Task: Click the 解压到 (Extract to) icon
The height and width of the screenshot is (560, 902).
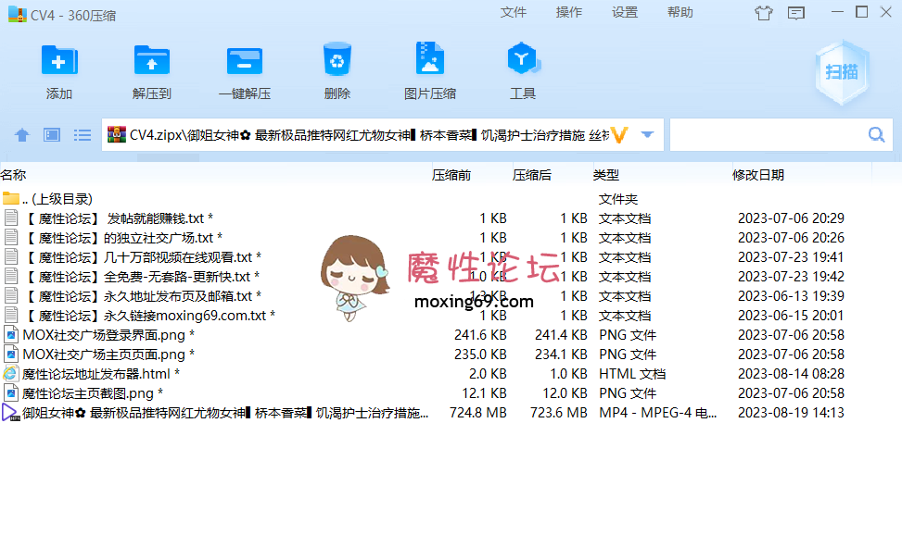Action: click(152, 60)
